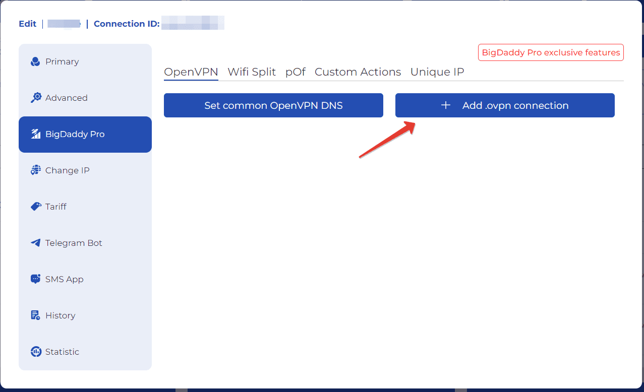Click the Statistic chart icon
Image resolution: width=644 pixels, height=392 pixels.
click(x=35, y=352)
